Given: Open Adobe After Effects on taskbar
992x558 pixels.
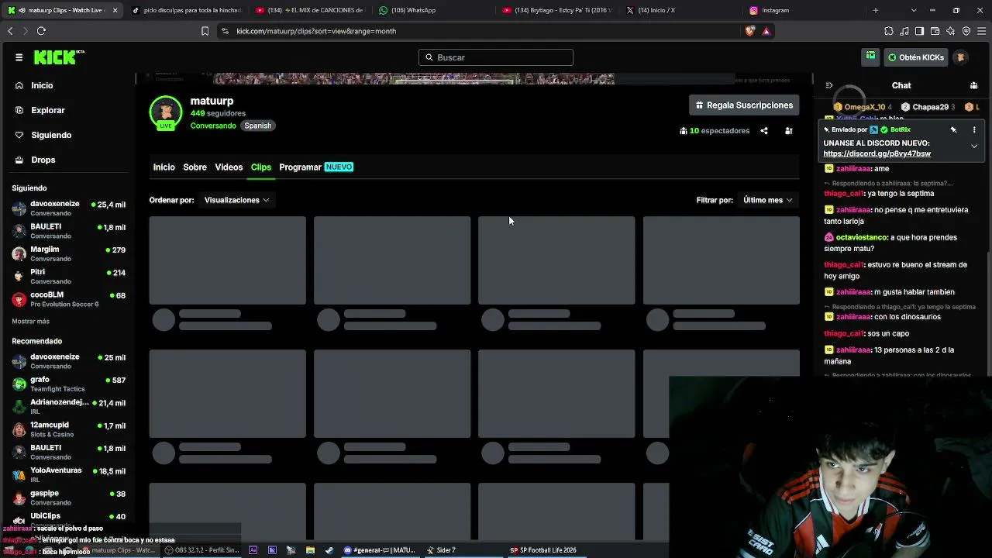Looking at the screenshot, I should (253, 550).
